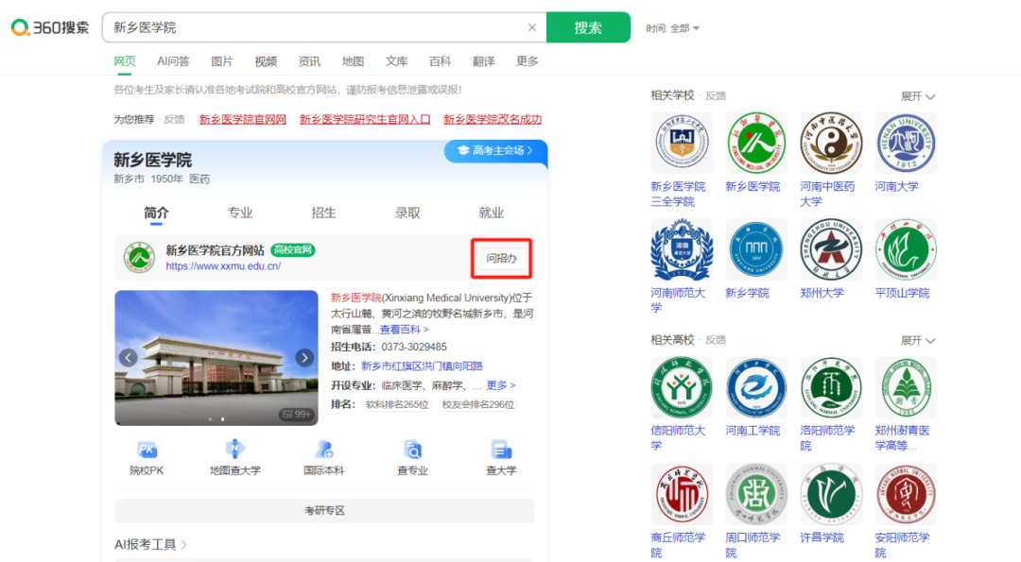The height and width of the screenshot is (562, 1021).
Task: Open the 99+ photo count badge
Action: (297, 415)
